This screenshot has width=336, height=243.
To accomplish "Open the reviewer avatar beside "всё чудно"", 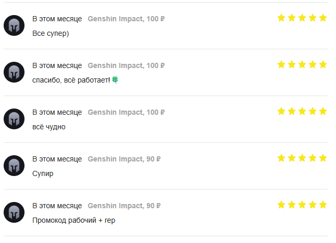I will (14, 119).
